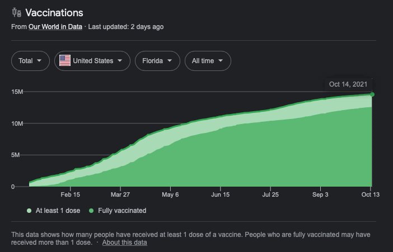
Task: Click the light green At least 1 dose legend dot
Action: (x=29, y=211)
